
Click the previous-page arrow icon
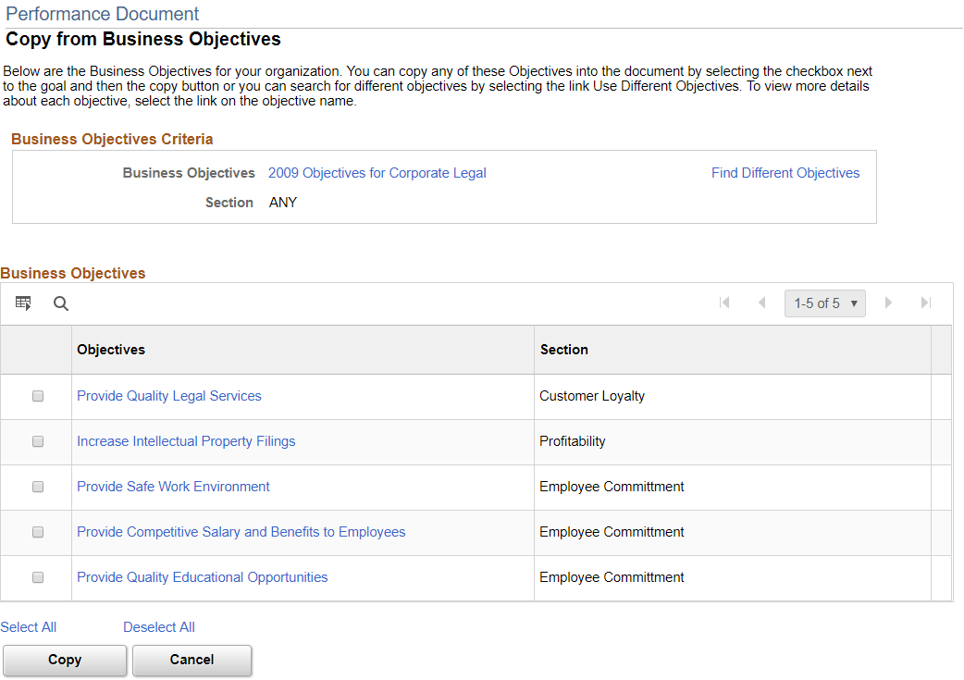(x=761, y=303)
